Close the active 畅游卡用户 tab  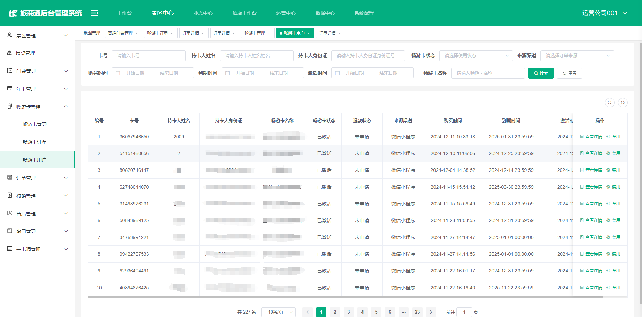tap(308, 33)
